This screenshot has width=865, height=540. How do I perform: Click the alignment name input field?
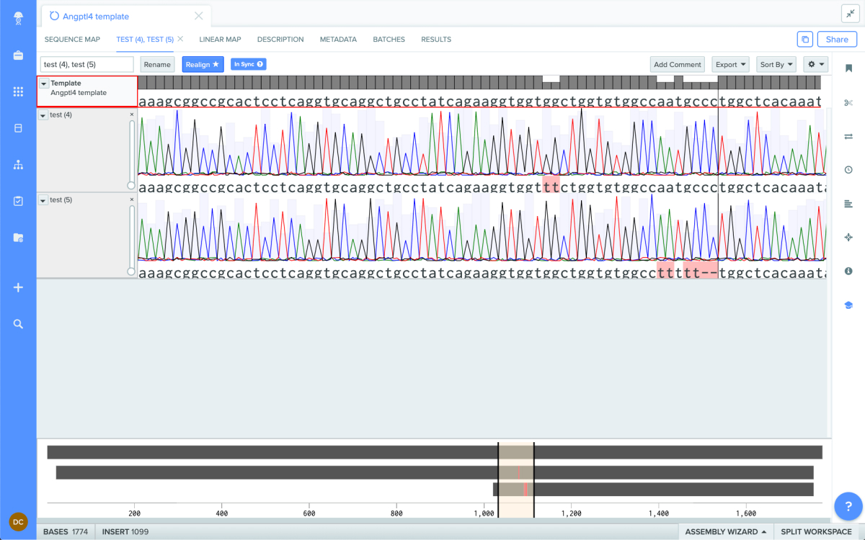(x=86, y=65)
